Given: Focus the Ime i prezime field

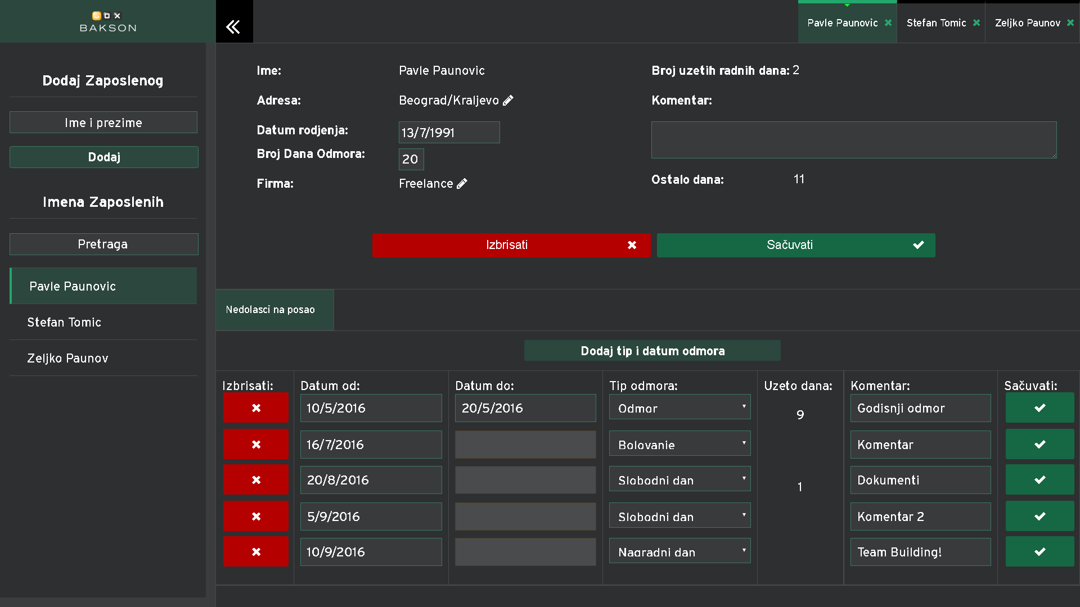Looking at the screenshot, I should [103, 123].
